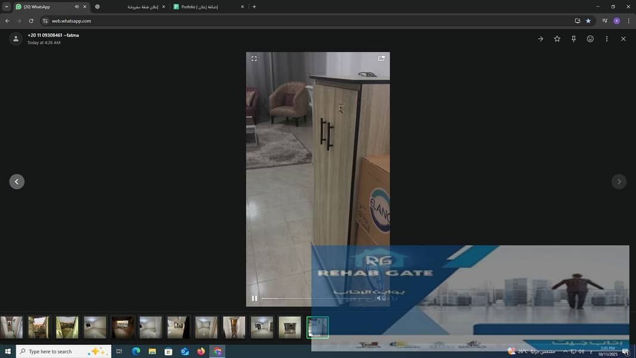Toggle picture-in-picture for the video
Viewport: 636px width, 358px height.
coord(381,58)
